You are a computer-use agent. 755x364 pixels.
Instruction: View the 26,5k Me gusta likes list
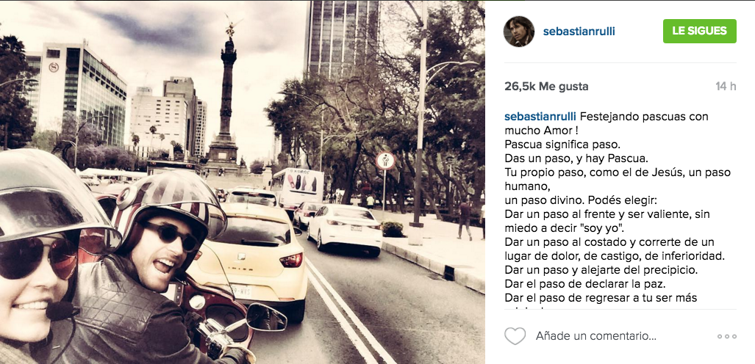tap(546, 87)
